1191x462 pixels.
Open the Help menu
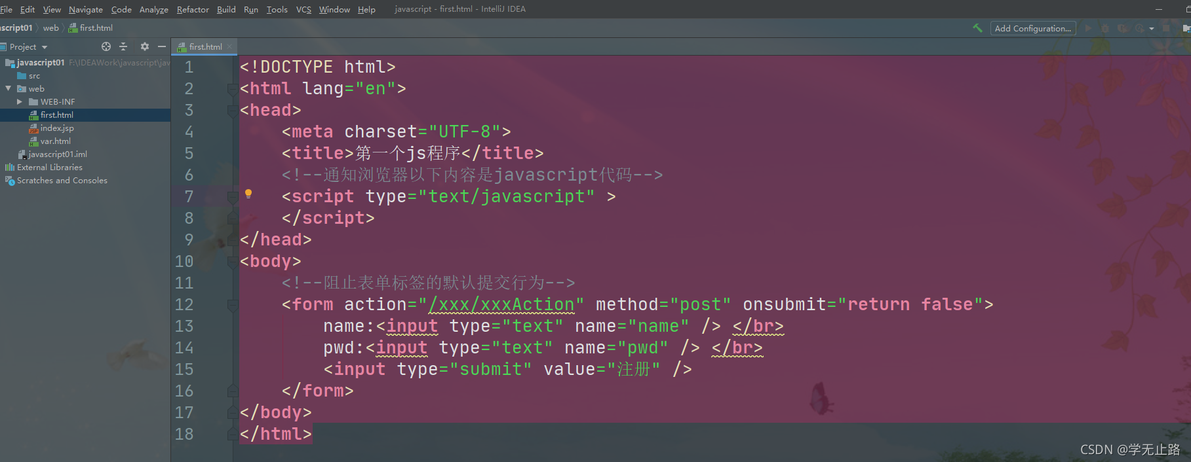366,9
